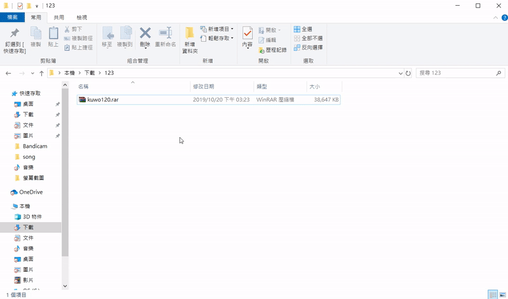
Task: Open the address bar history dropdown
Action: coord(401,73)
